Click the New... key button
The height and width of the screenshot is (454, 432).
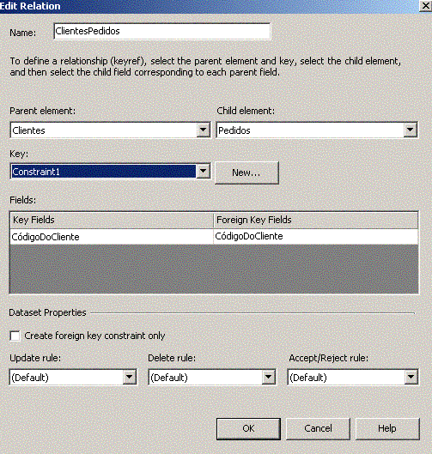246,173
